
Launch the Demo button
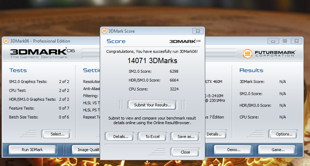[x=234, y=150]
